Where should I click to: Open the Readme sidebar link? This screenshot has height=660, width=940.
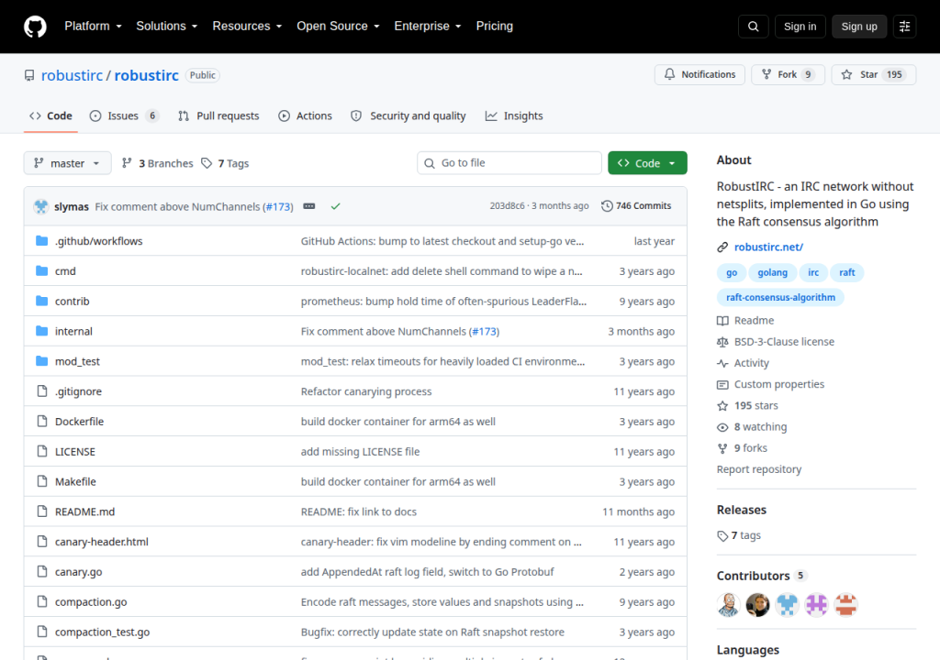[x=745, y=321]
